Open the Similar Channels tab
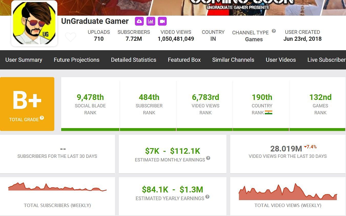This screenshot has height=216, width=346. [x=233, y=60]
